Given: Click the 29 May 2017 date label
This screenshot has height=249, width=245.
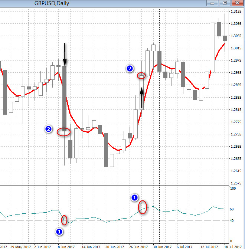Looking at the screenshot, I should (20, 247).
